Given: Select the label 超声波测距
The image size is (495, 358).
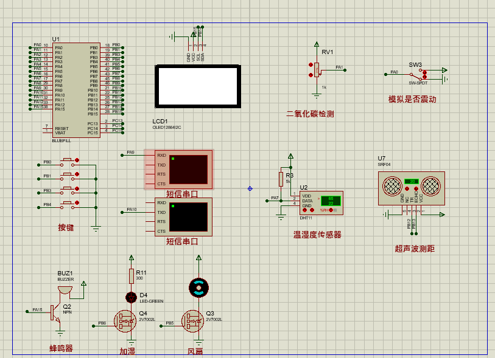Looking at the screenshot, I should point(415,249).
